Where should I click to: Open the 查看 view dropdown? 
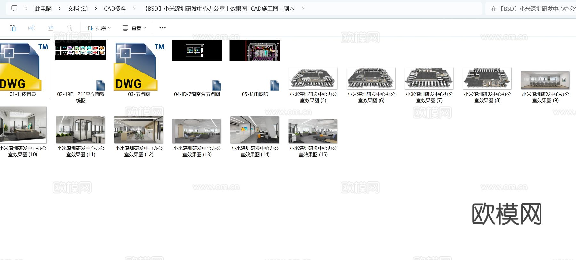134,28
